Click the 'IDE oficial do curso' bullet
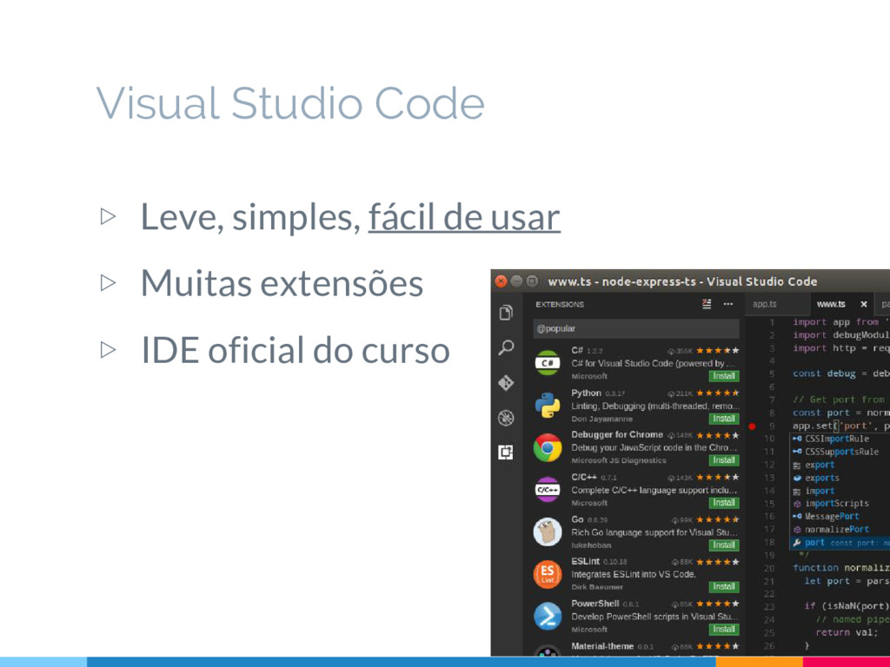890x667 pixels. 296,350
